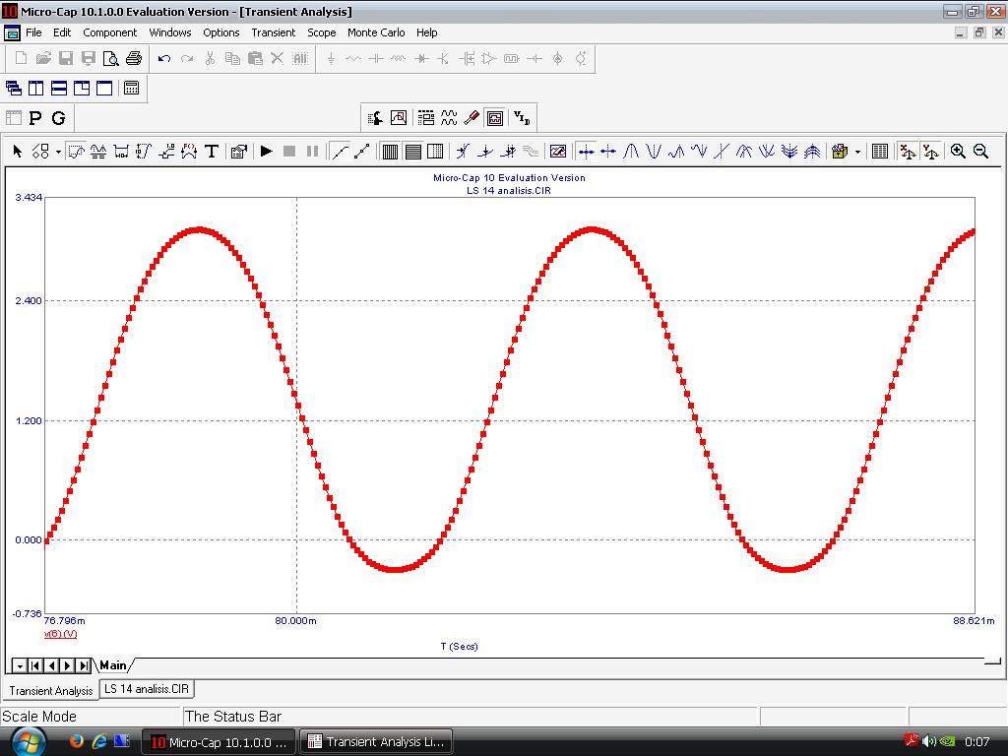Open the Transient menu
This screenshot has height=756, width=1008.
[x=273, y=32]
